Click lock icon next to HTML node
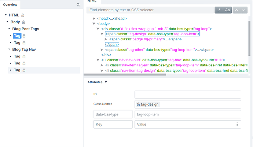The width and height of the screenshot is (253, 147). [23, 15]
